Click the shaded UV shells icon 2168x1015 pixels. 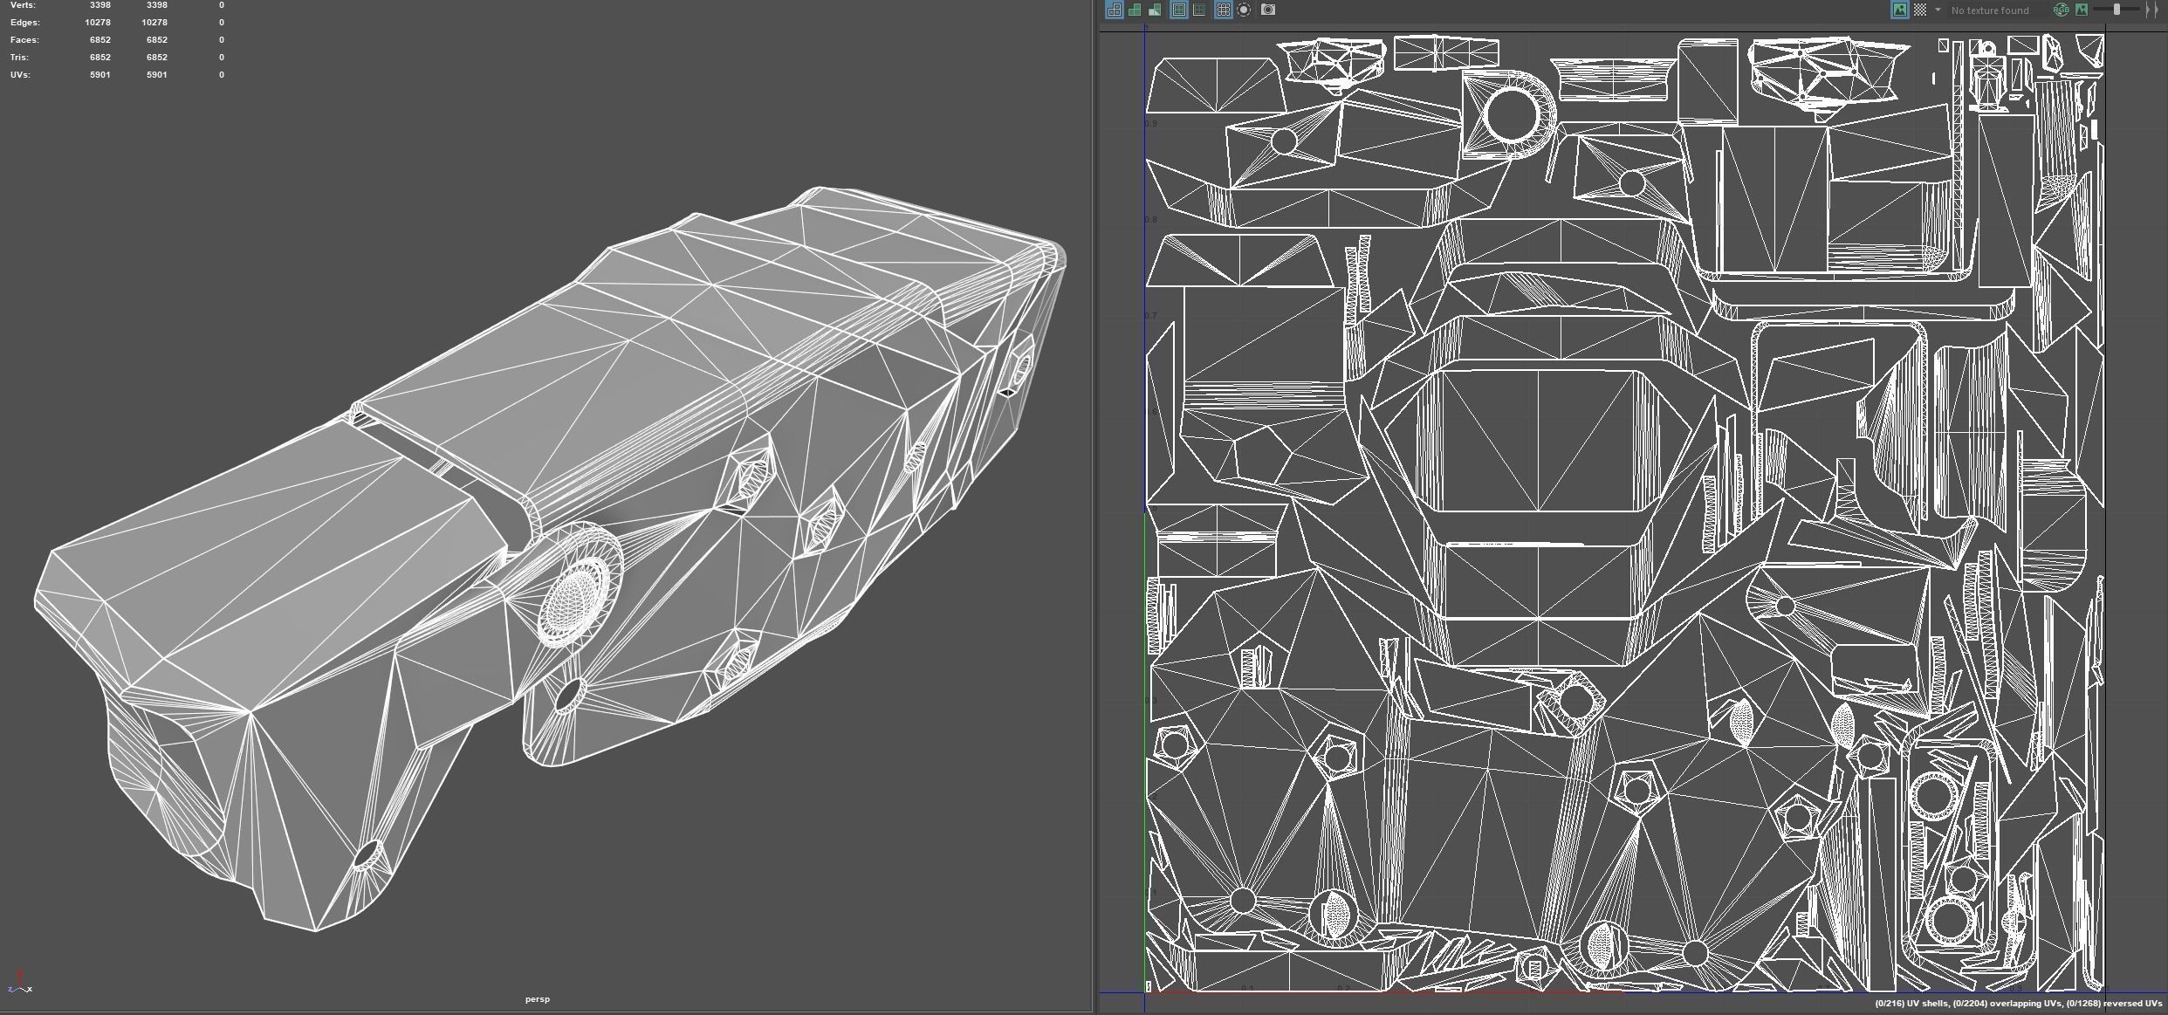tap(1135, 10)
